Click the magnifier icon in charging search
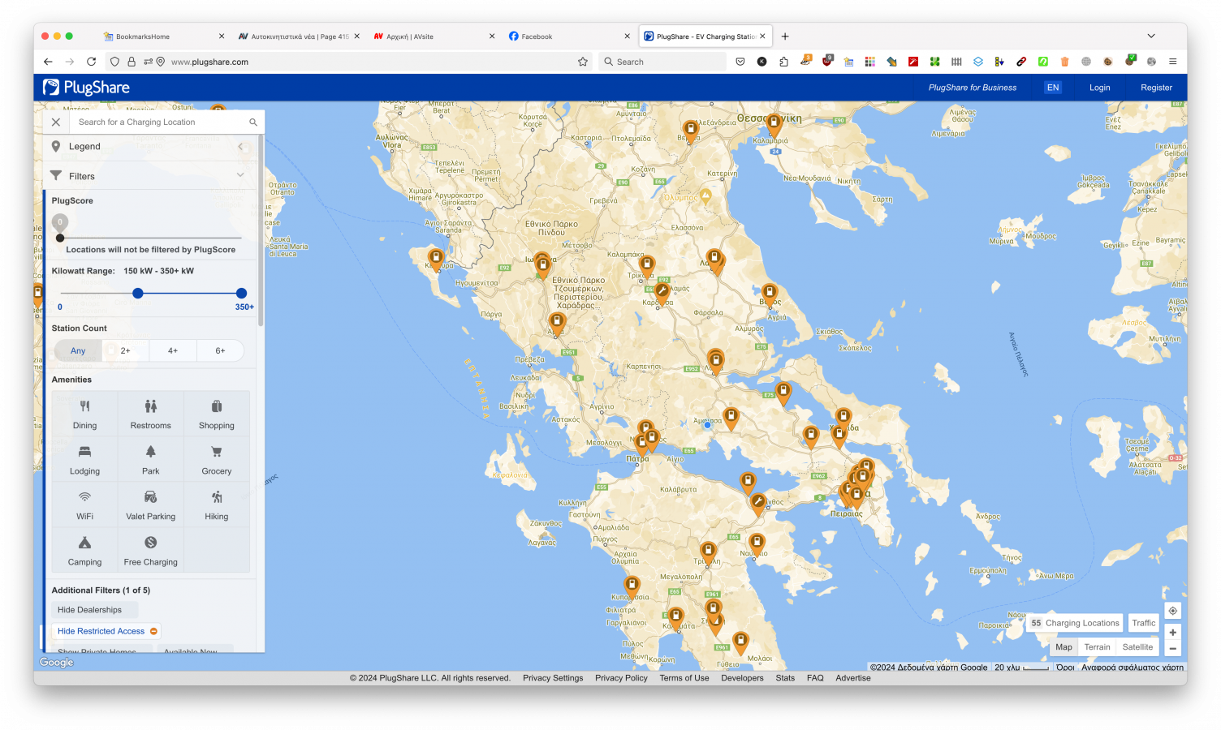Viewport: 1221px width, 730px height. [253, 122]
